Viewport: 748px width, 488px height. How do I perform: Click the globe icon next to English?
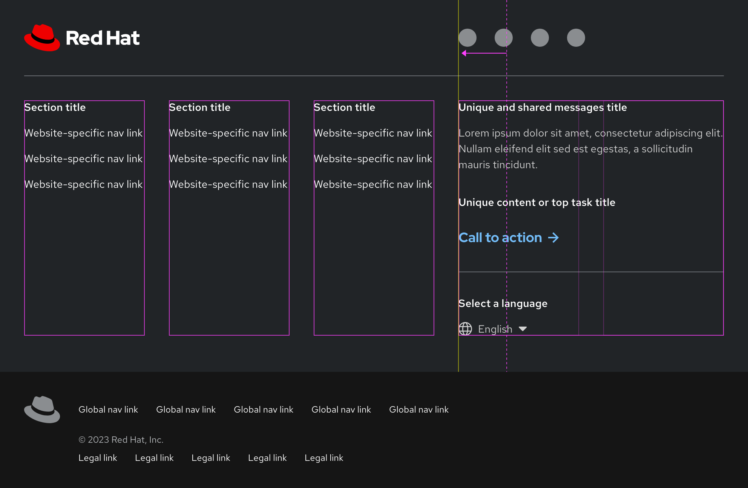465,329
